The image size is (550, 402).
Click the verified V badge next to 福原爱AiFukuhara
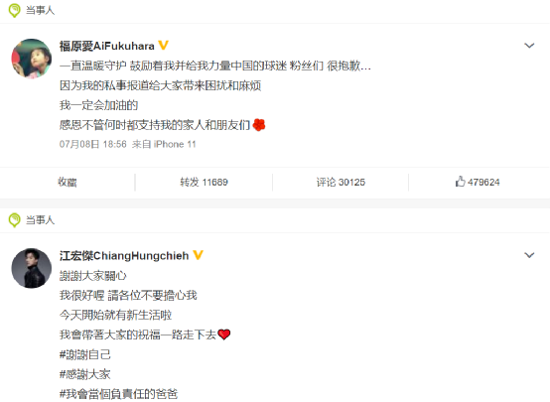(x=163, y=46)
